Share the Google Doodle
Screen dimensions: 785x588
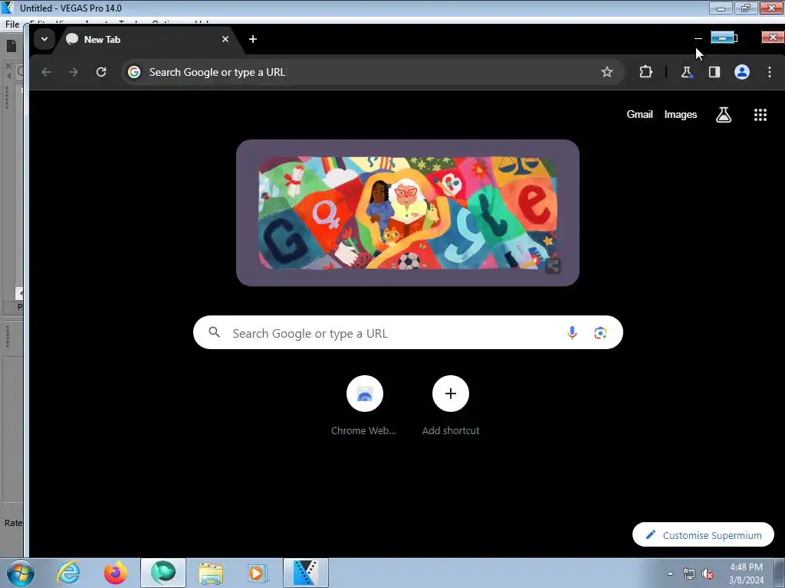[x=553, y=266]
